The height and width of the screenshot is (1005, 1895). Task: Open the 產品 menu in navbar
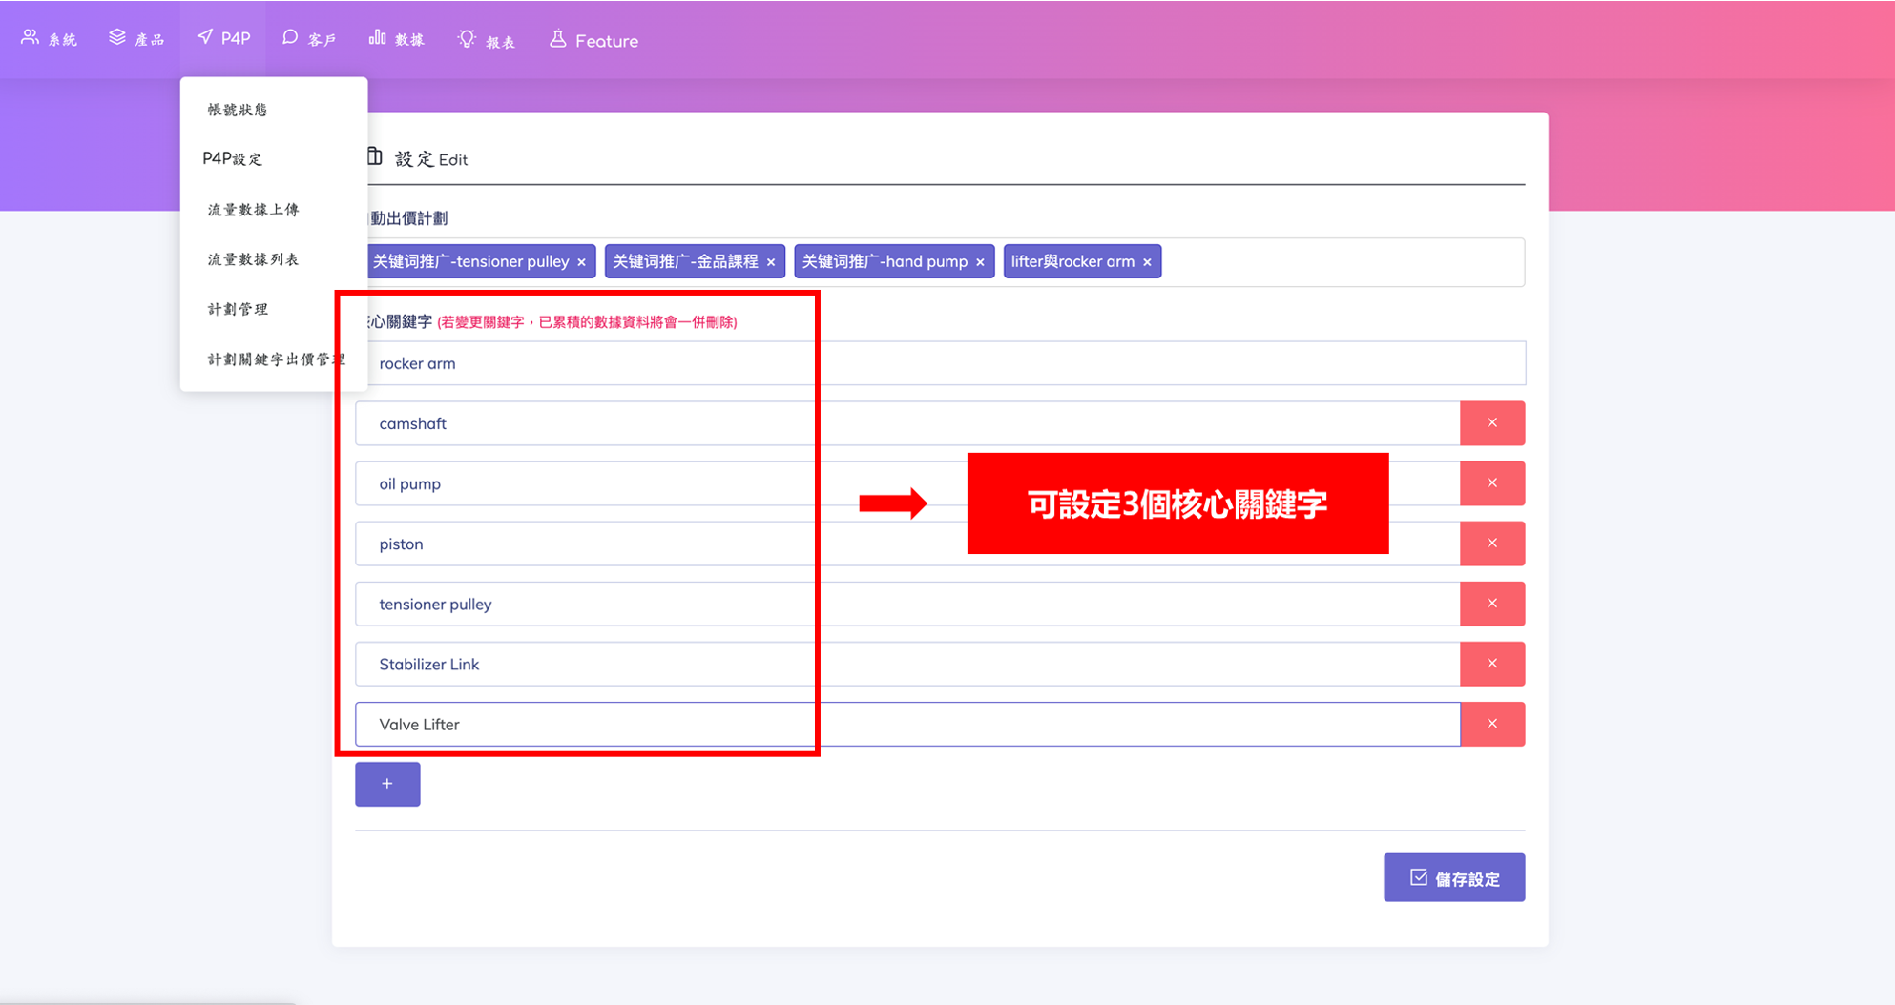click(136, 39)
